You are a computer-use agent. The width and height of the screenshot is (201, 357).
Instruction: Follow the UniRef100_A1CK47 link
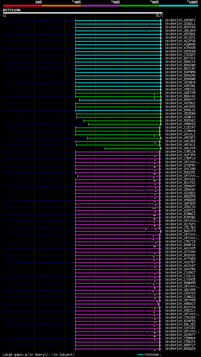(x=180, y=266)
